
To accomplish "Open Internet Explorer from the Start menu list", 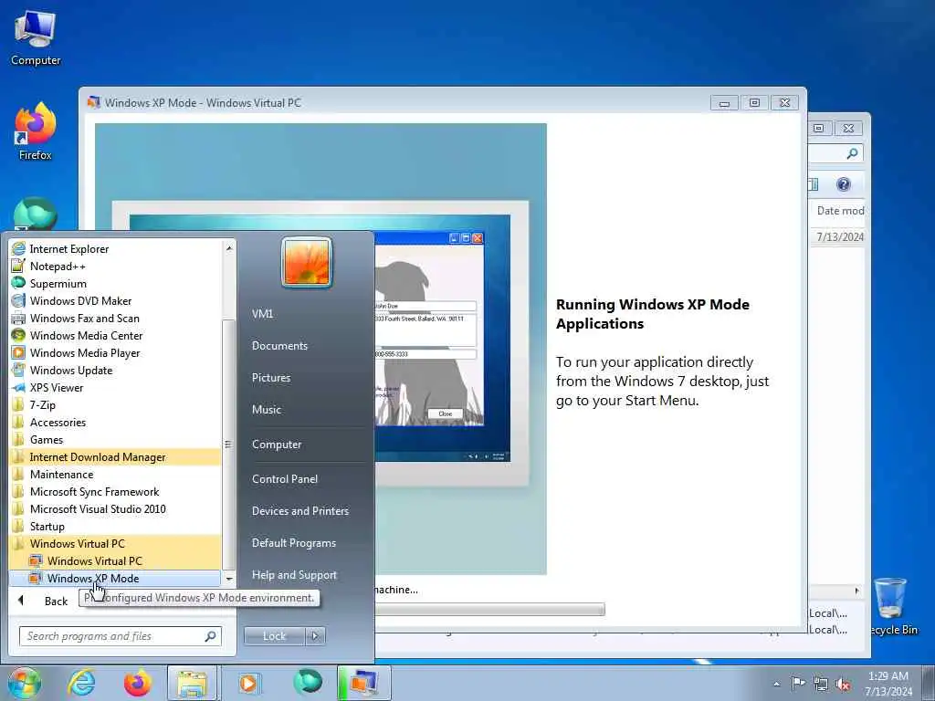I will [x=68, y=248].
